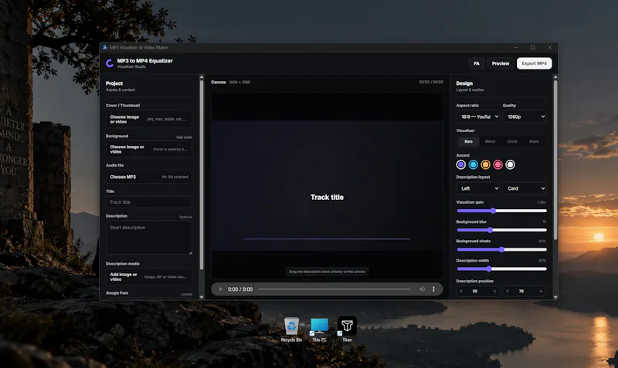The width and height of the screenshot is (618, 368).
Task: Maximize the MP3 Visualizer window
Action: coord(532,47)
